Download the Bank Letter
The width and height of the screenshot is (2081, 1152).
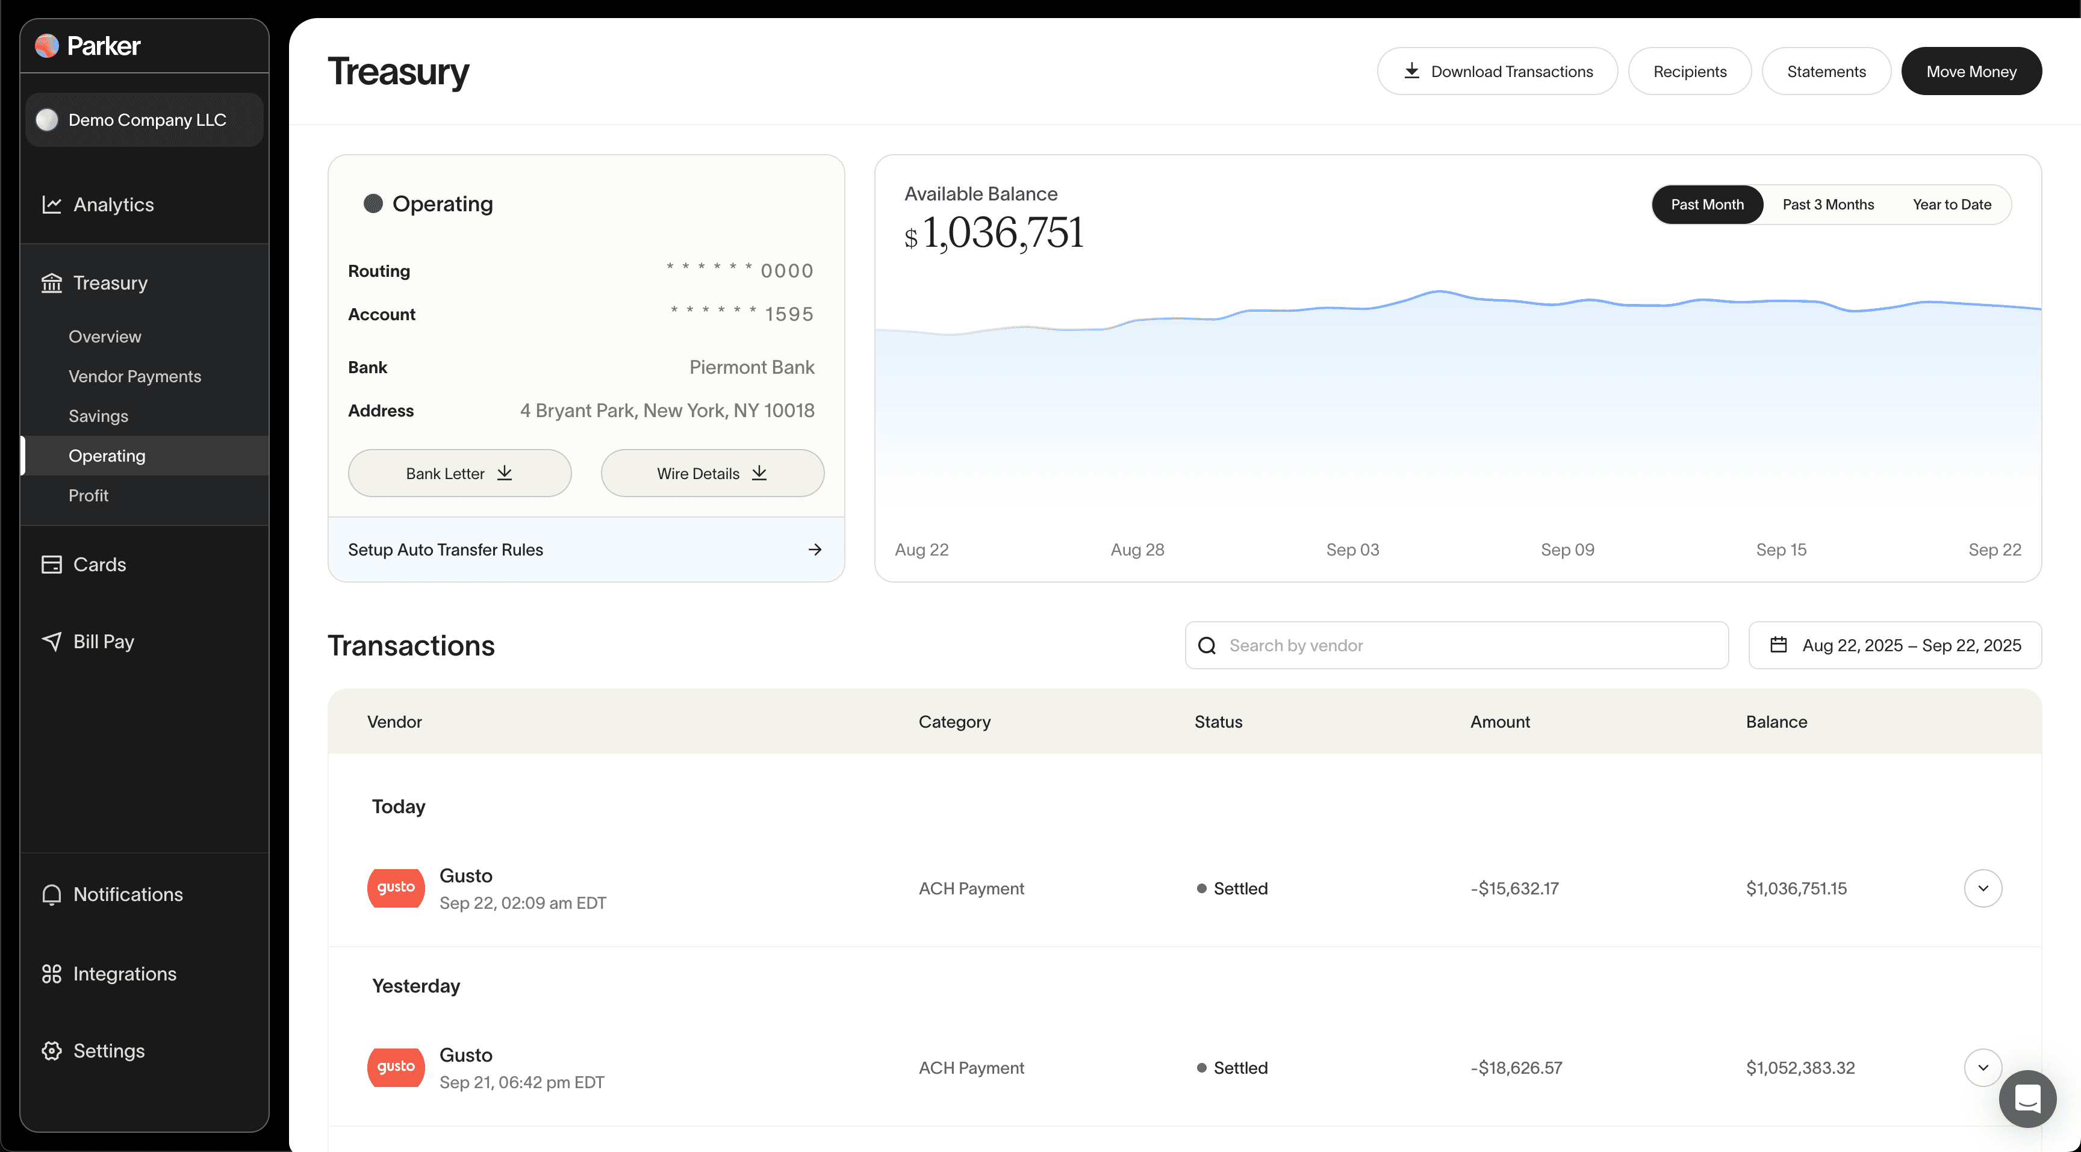click(459, 473)
